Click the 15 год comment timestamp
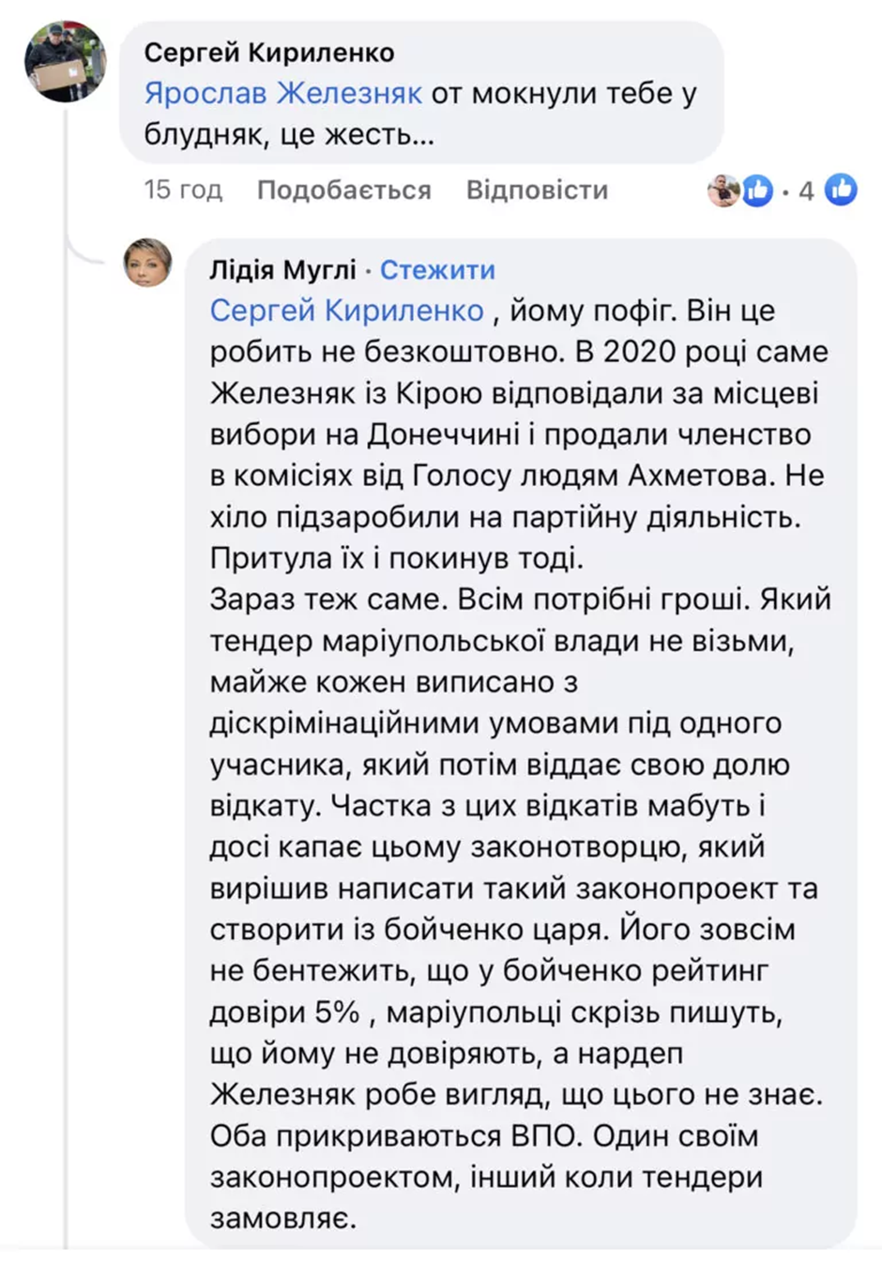This screenshot has width=882, height=1261. 183,190
